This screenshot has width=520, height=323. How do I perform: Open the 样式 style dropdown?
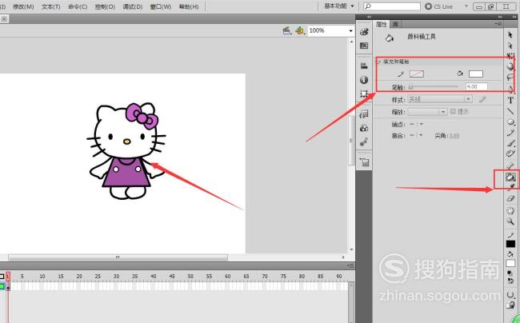440,99
